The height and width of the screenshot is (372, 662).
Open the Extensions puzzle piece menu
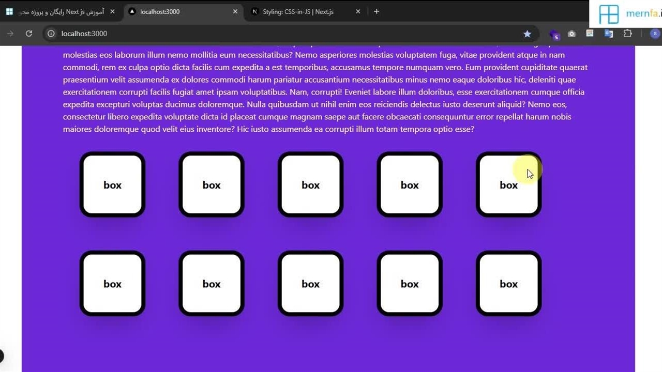pos(627,34)
